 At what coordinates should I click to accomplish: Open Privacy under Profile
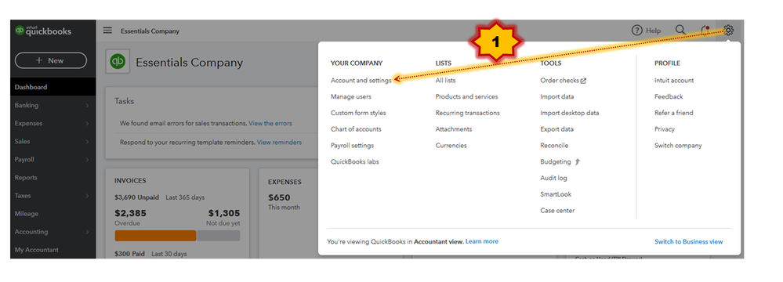click(x=665, y=129)
